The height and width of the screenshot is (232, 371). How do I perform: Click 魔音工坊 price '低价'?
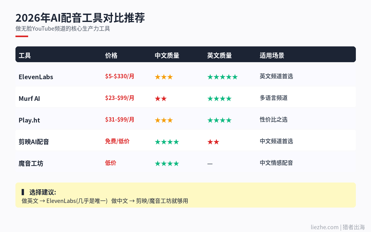tap(111, 163)
